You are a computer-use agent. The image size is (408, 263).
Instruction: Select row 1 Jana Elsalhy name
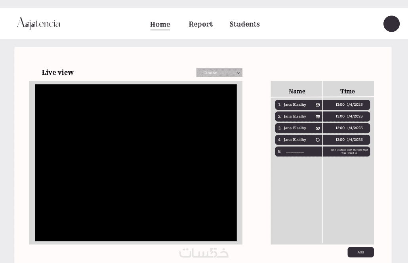point(295,105)
